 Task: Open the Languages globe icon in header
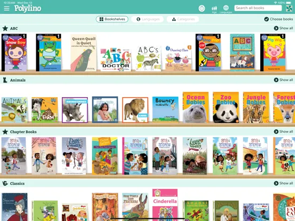[x=226, y=9]
